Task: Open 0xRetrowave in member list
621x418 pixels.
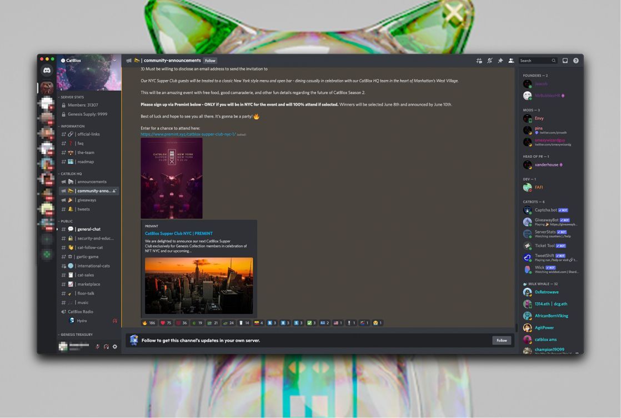Action: 550,292
